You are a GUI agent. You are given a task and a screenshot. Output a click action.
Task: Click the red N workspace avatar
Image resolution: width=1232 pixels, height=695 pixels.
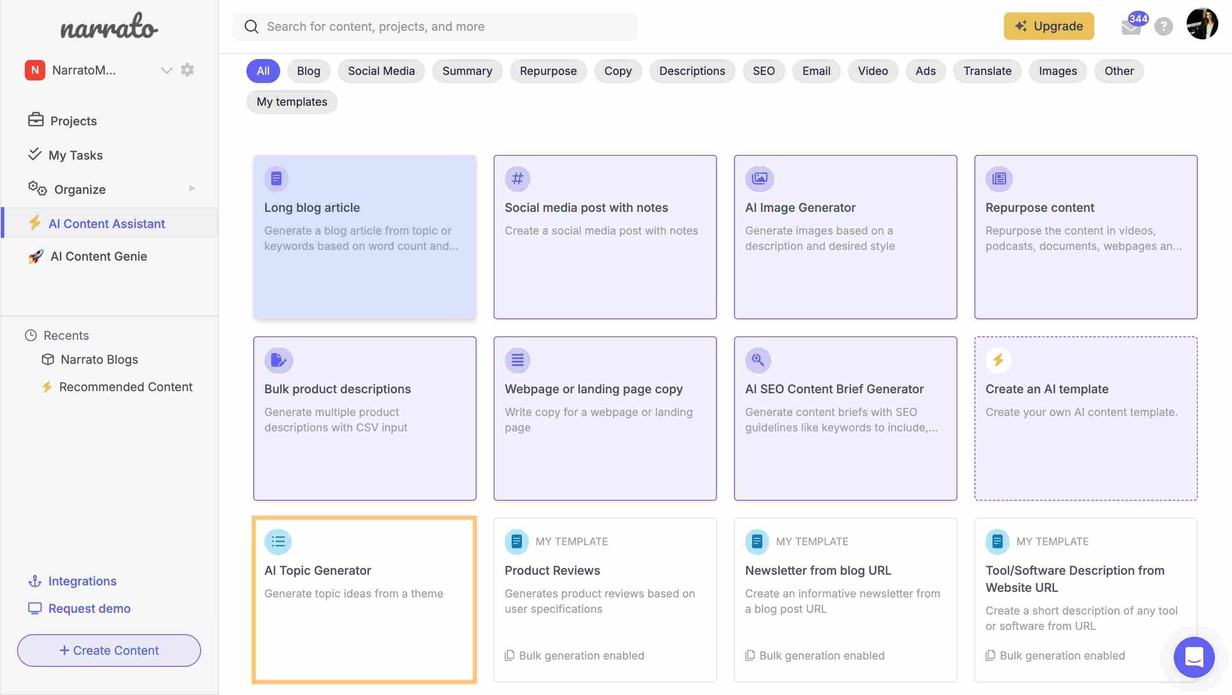pos(35,70)
